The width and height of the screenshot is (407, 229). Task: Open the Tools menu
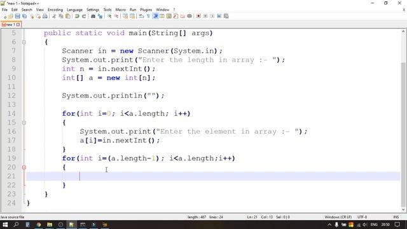[107, 10]
